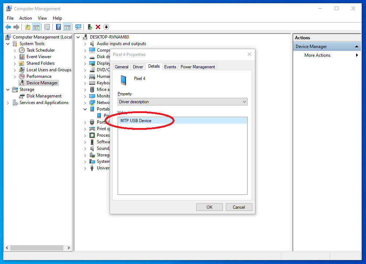Click the black down-arrow disable device icon
Screen dimensions: 366x264
coord(106,27)
